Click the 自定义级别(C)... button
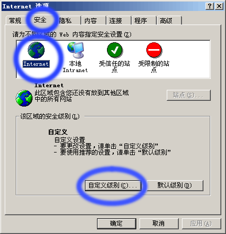Image resolution: width=226 pixels, height=234 pixels. click(113, 185)
